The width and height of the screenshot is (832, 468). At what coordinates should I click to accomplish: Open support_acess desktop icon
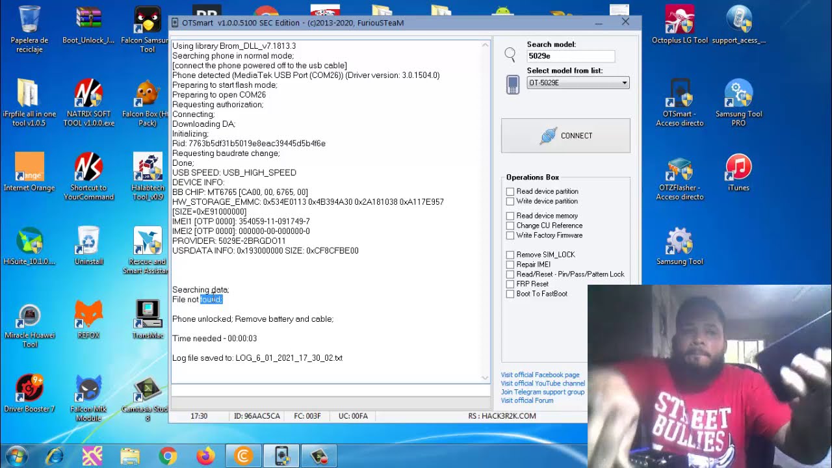[x=738, y=25]
